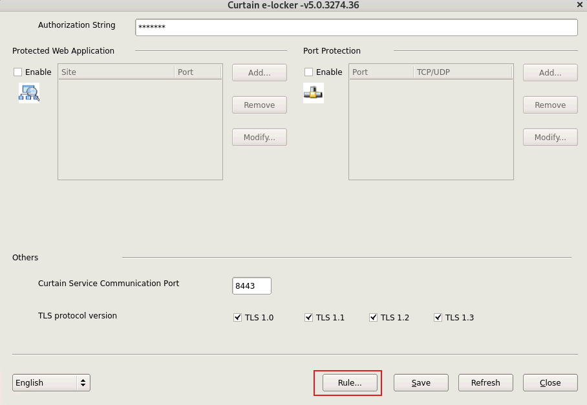
Task: Toggle TLS 1.2 checkbox
Action: pyautogui.click(x=373, y=318)
